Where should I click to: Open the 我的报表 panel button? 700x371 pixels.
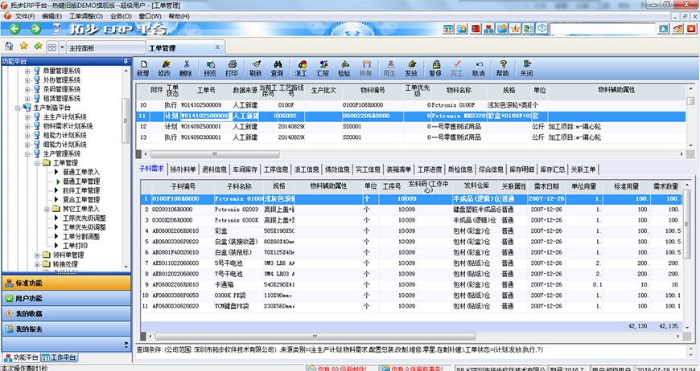point(29,329)
